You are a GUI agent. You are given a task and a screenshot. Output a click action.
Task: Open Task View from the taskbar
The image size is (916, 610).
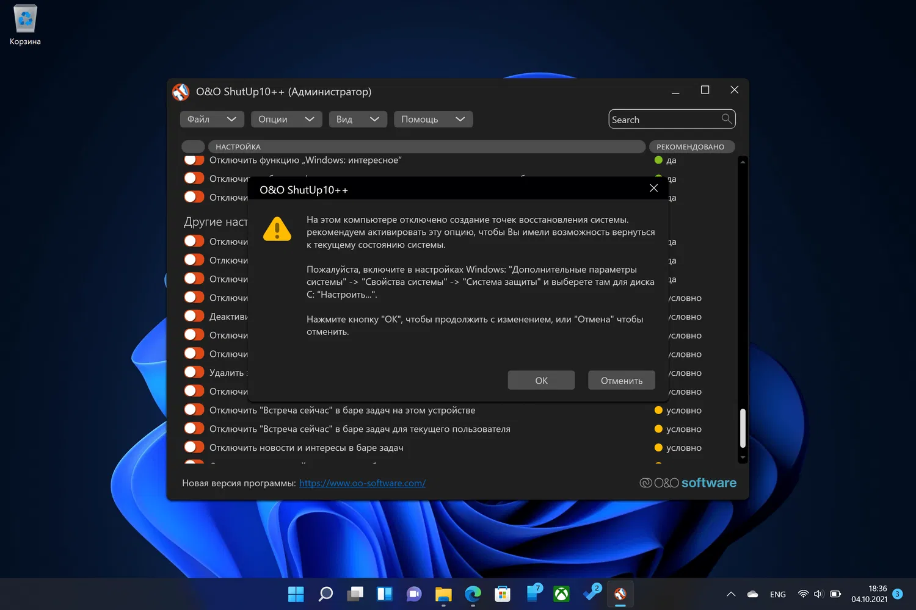coord(355,594)
